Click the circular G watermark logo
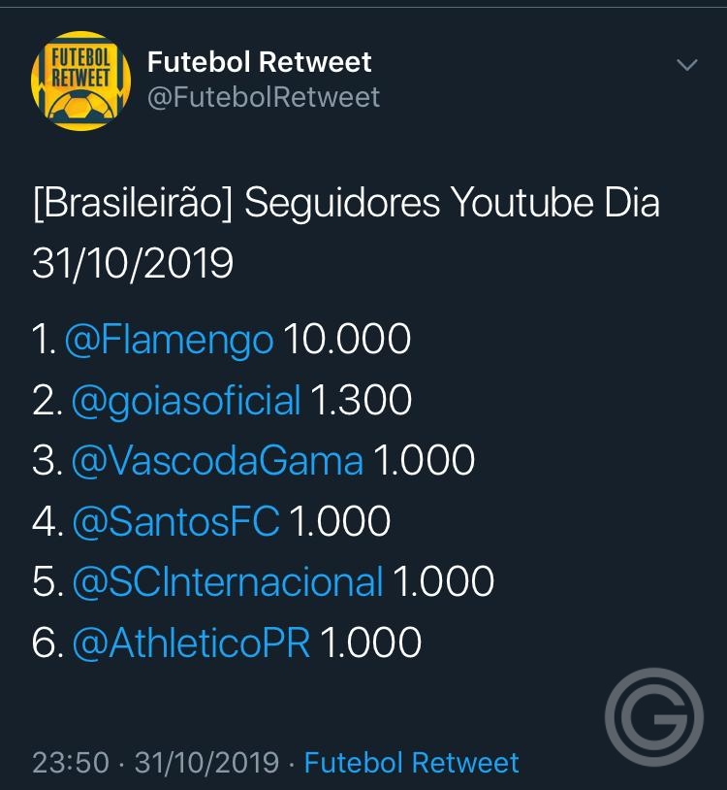727x790 pixels. (654, 717)
